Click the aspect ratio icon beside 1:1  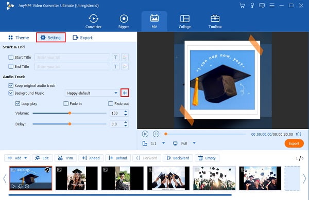[145, 143]
